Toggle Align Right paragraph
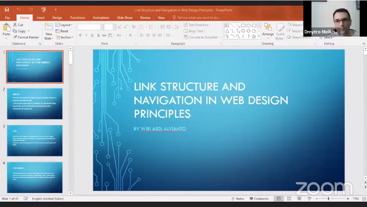The image size is (367, 207). (x=154, y=35)
